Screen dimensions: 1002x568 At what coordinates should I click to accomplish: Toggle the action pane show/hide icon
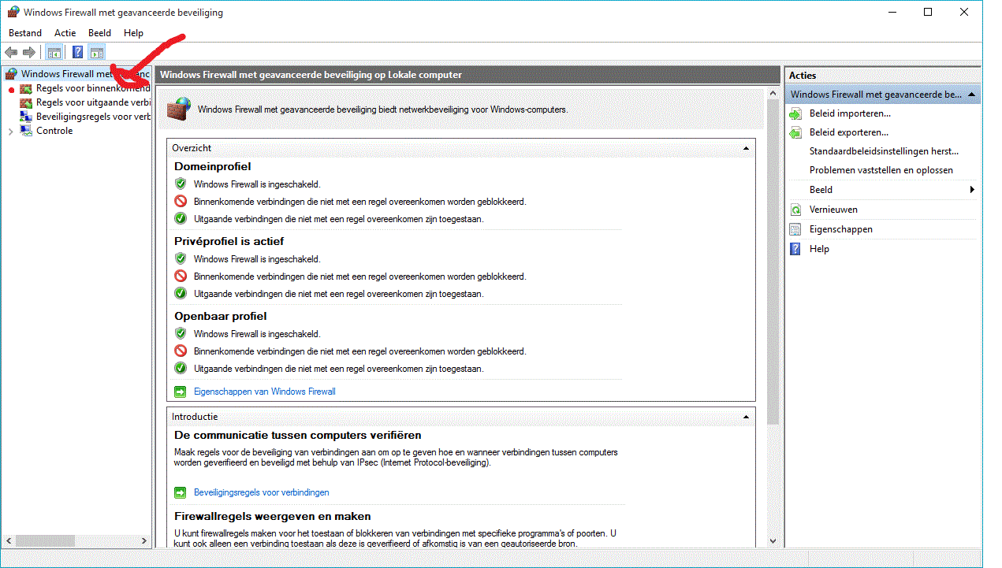[x=96, y=53]
